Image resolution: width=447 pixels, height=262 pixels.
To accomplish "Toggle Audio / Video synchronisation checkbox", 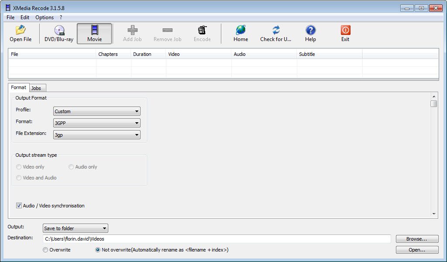I will click(x=19, y=206).
